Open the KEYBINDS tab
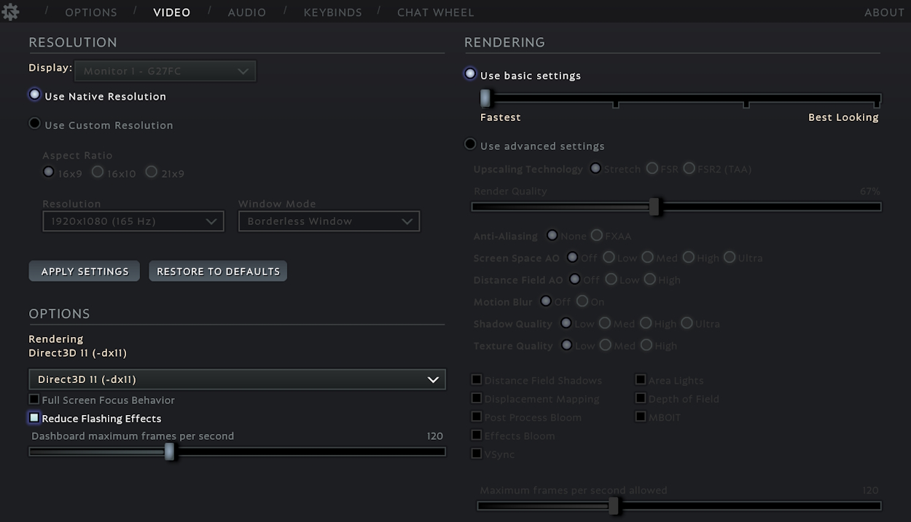The height and width of the screenshot is (522, 911). click(333, 12)
